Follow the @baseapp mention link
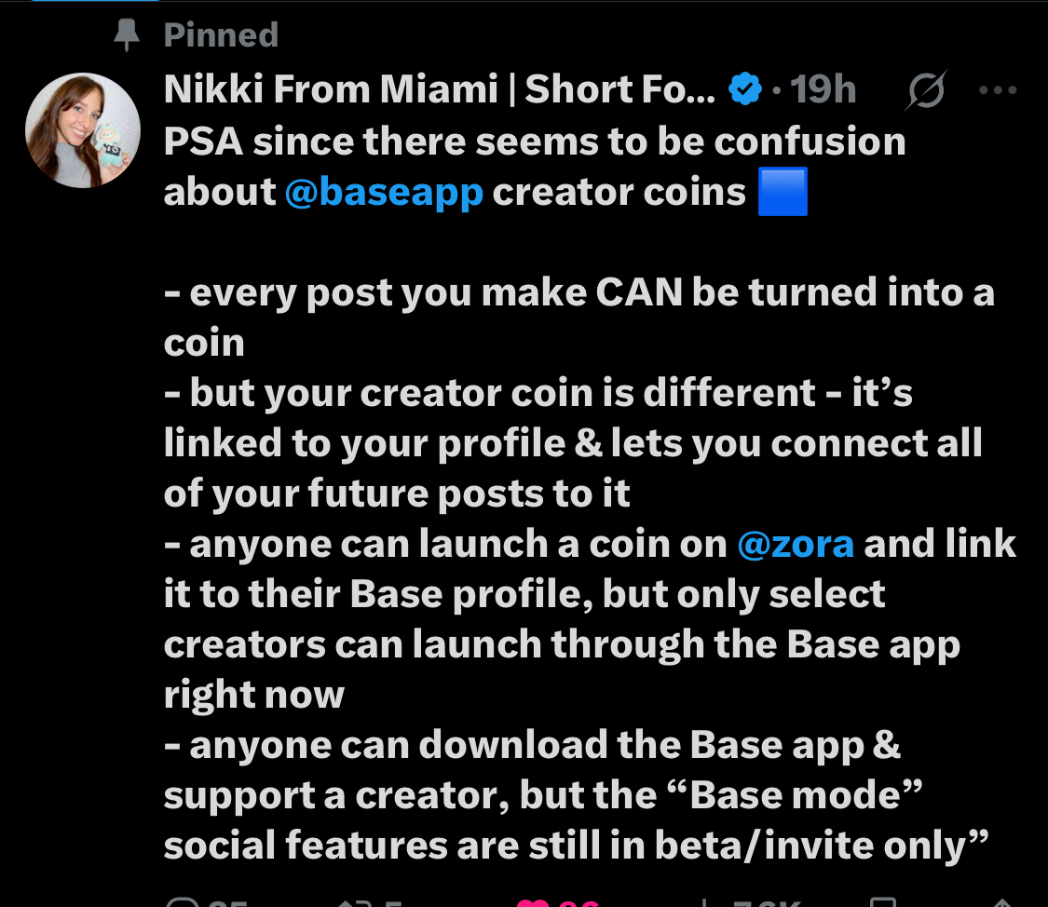 click(x=384, y=192)
